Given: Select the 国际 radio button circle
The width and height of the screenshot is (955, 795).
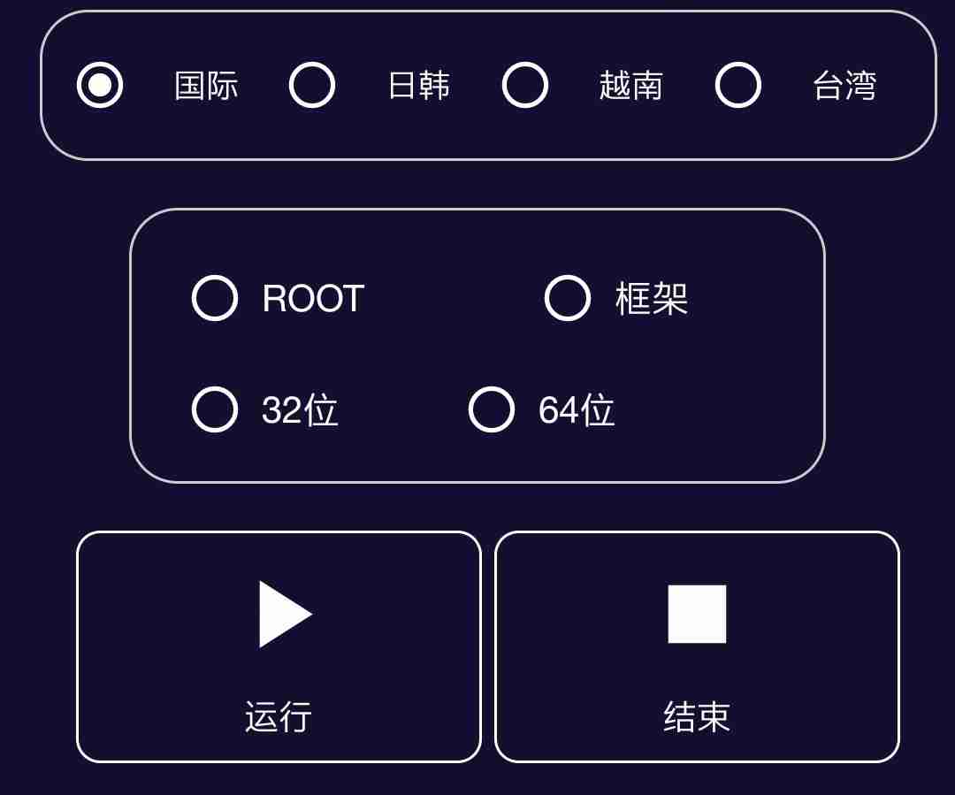Looking at the screenshot, I should 100,85.
